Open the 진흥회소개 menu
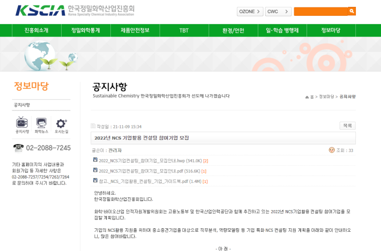Viewport: 381px width, 251px height. 36,31
